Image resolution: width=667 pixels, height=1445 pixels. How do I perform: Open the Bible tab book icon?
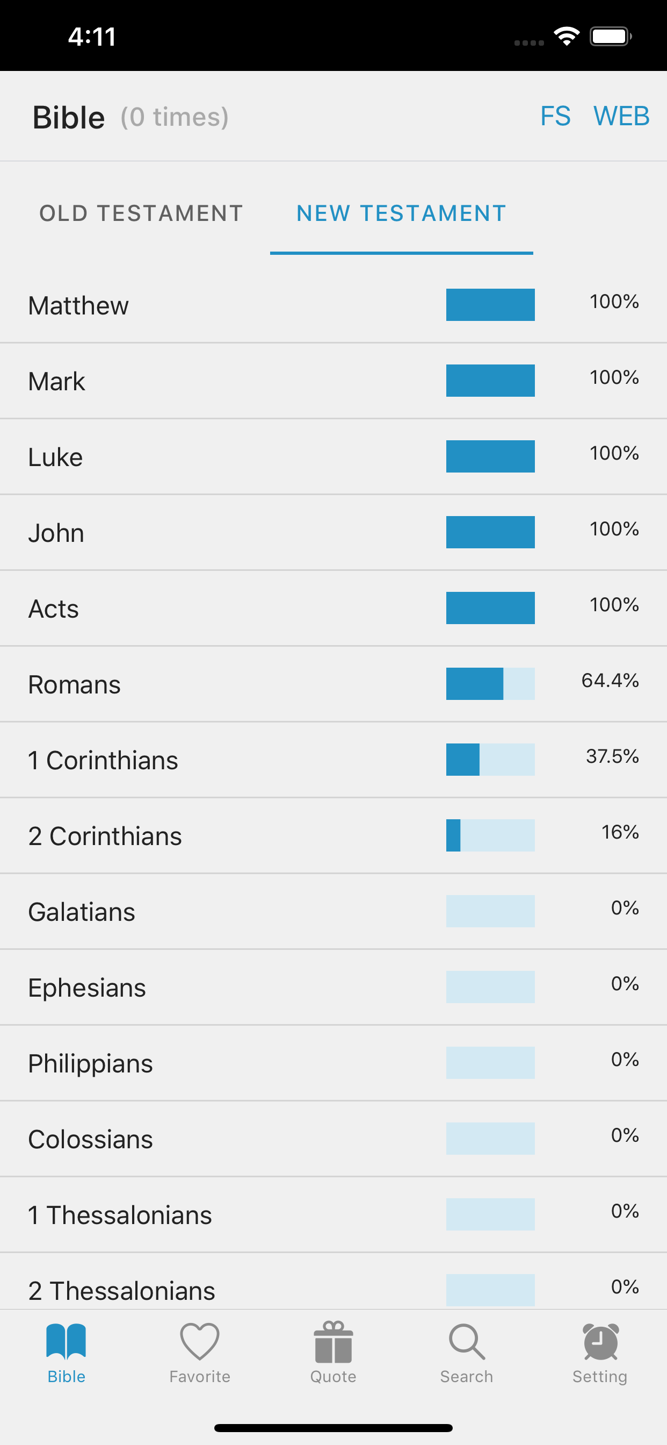[66, 1341]
